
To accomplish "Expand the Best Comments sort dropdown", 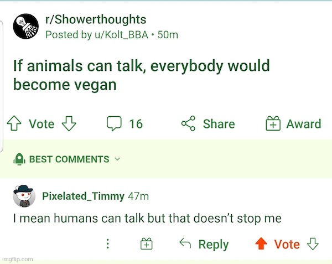I will point(117,159).
